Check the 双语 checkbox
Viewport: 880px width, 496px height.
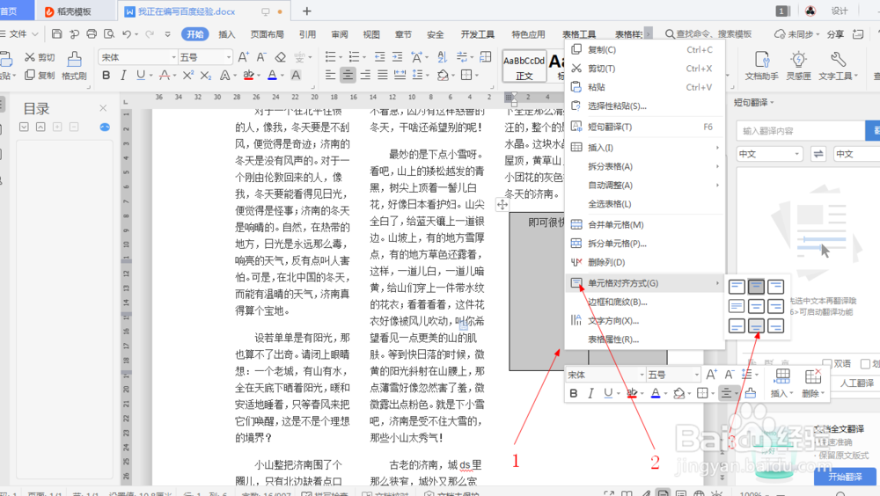(826, 363)
